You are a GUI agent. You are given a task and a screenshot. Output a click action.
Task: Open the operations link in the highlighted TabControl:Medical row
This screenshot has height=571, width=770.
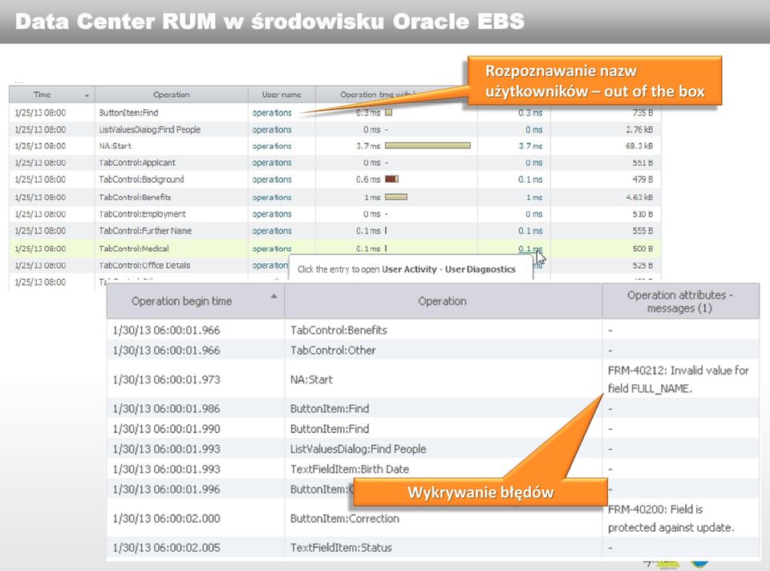272,249
